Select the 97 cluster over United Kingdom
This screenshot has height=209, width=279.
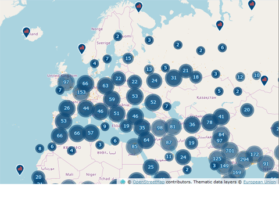[x=66, y=82]
